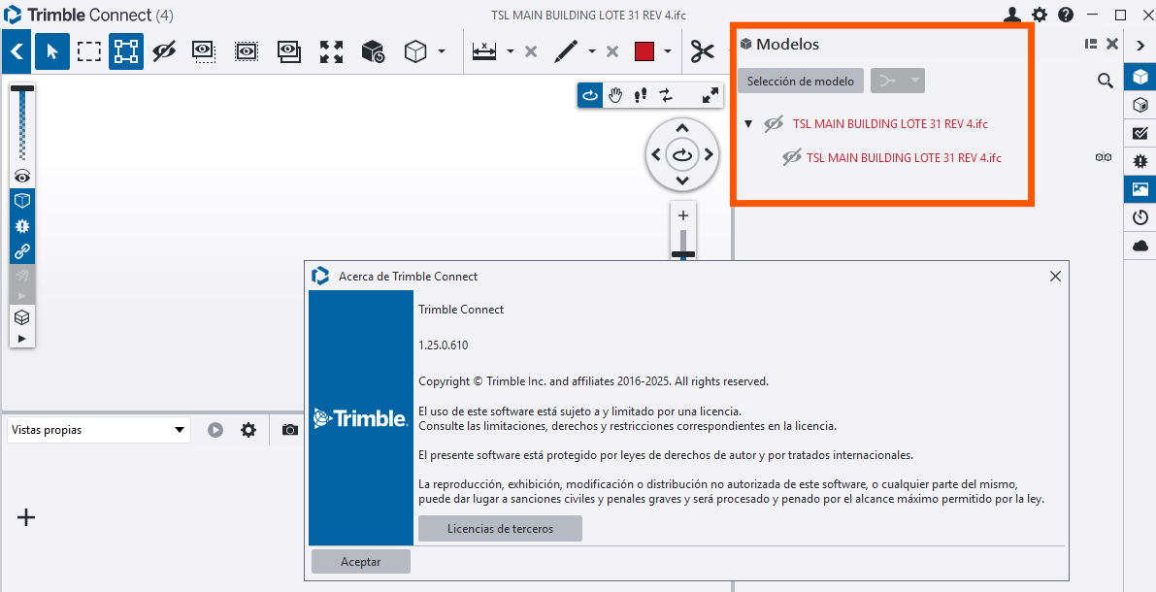The image size is (1156, 592).
Task: Click the swap arrows navigation icon
Action: pyautogui.click(x=666, y=95)
